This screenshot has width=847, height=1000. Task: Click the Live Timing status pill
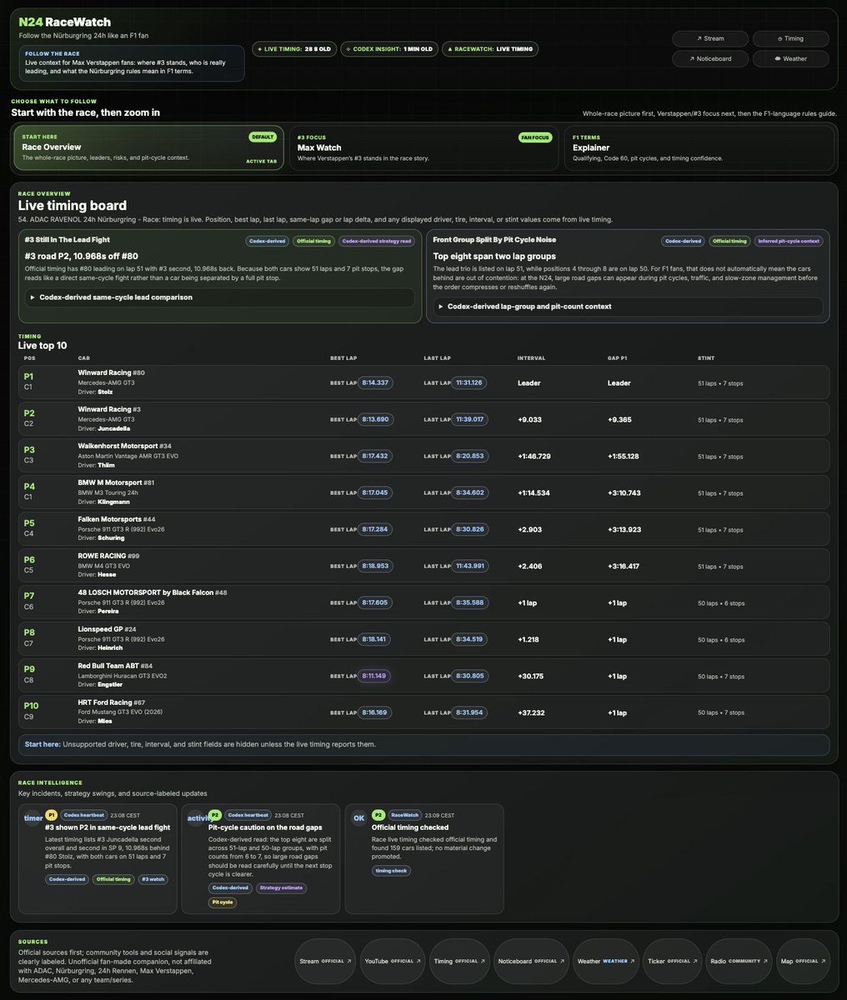(294, 49)
